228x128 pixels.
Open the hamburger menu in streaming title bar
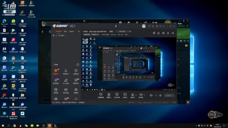click(x=164, y=26)
